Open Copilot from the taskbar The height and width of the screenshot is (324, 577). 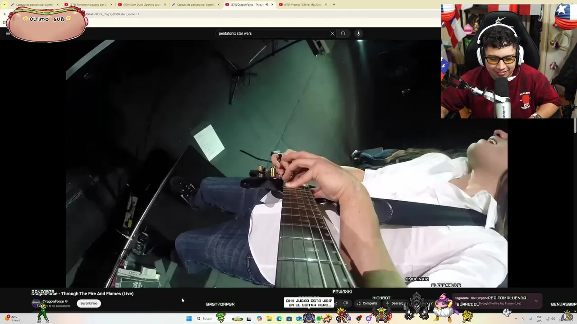click(259, 319)
